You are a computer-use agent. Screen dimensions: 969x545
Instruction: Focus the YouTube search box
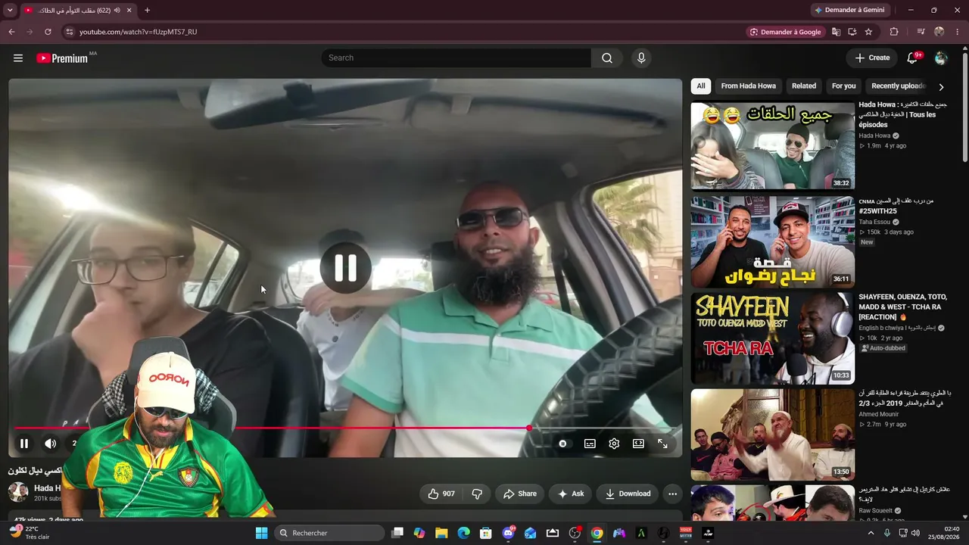(456, 58)
